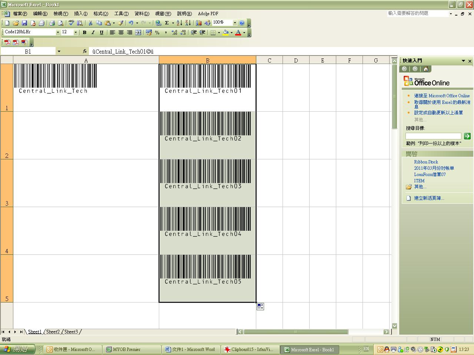The image size is (474, 355).
Task: Apply the red Font Color button
Action: pyautogui.click(x=238, y=33)
